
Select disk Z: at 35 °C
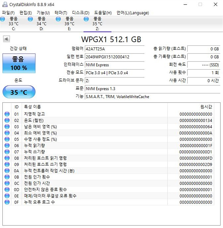point(97,24)
